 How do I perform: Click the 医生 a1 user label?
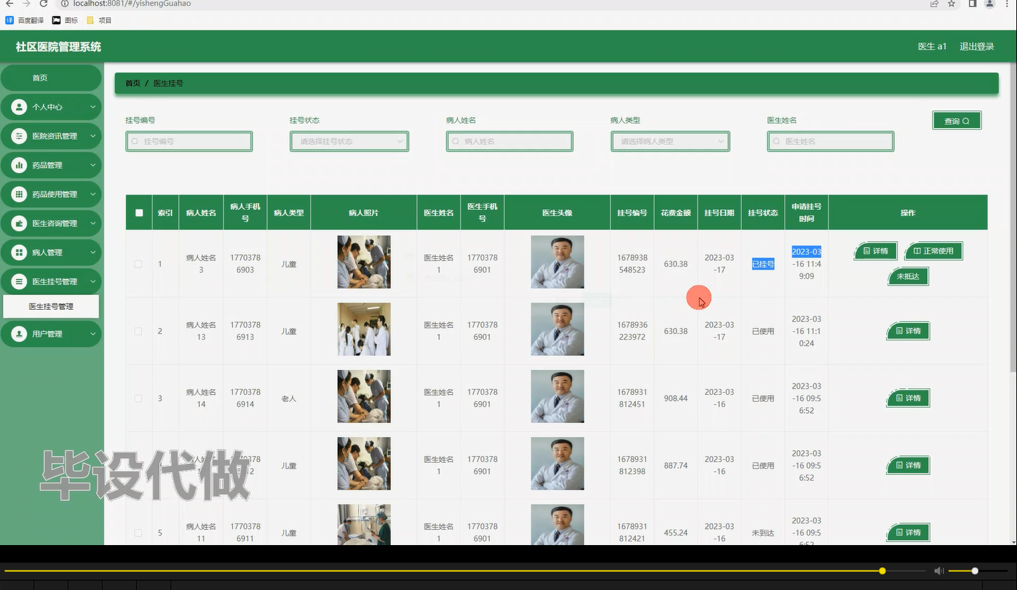tap(932, 46)
